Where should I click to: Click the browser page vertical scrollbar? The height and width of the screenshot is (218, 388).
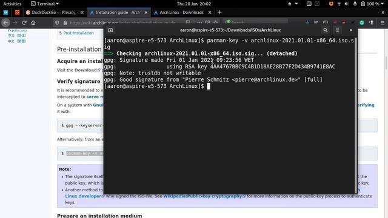(x=386, y=63)
